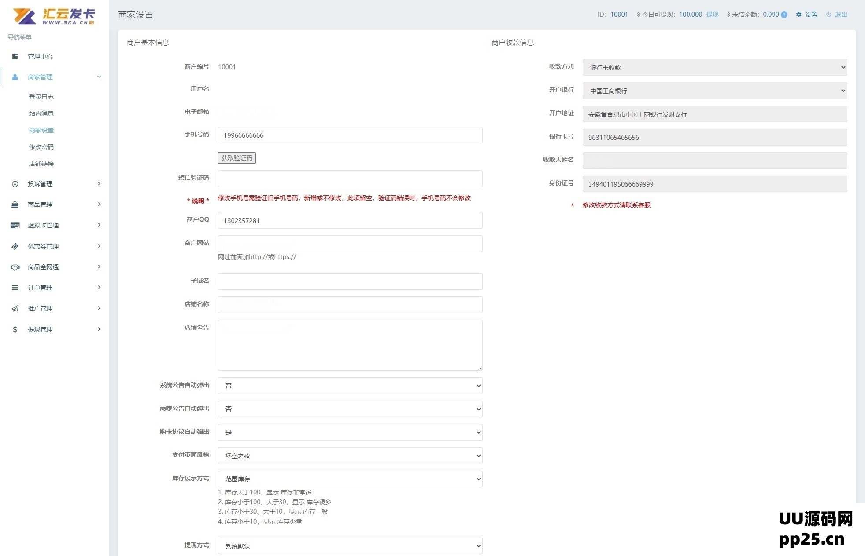865x556 pixels.
Task: Click the 虚拟卡管理 card icon
Action: coord(15,225)
